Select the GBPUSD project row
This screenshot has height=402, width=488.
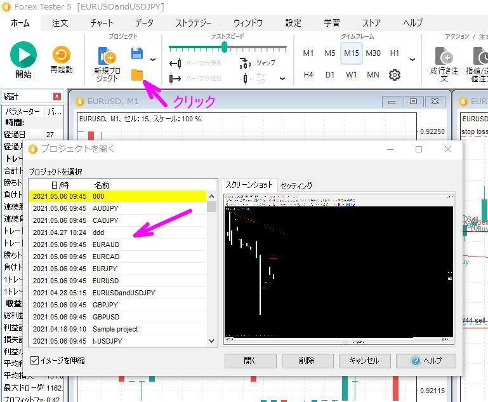coord(117,317)
